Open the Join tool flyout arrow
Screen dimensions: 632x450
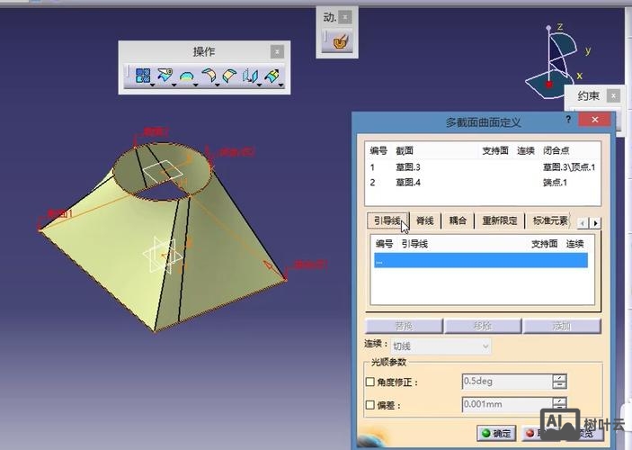tap(152, 85)
